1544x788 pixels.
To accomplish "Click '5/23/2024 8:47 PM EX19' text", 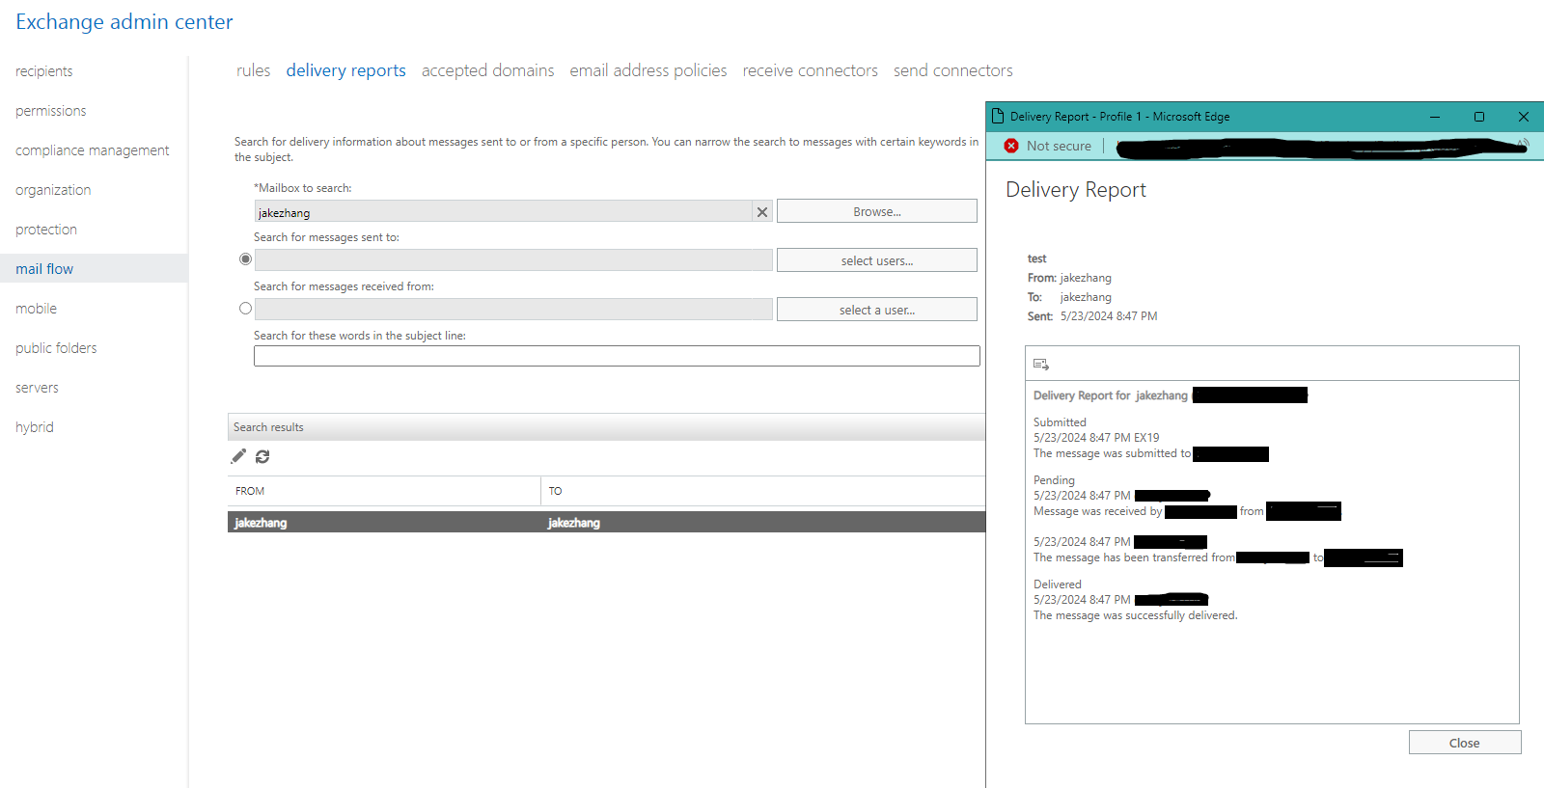I will pos(1096,438).
